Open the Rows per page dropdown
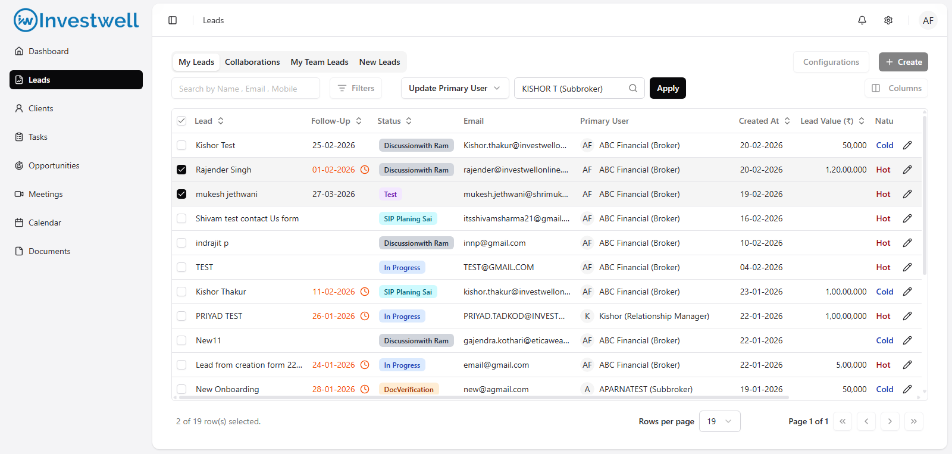 click(x=719, y=421)
